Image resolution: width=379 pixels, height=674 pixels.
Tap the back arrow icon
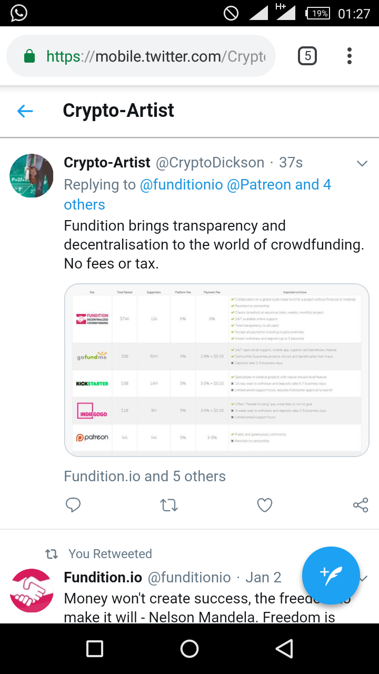point(25,111)
